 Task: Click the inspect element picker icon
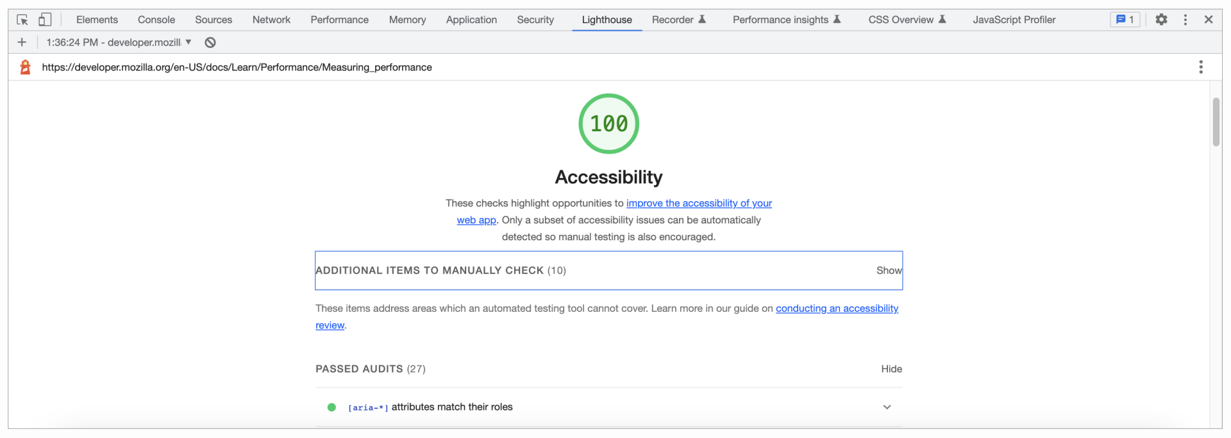coord(22,20)
